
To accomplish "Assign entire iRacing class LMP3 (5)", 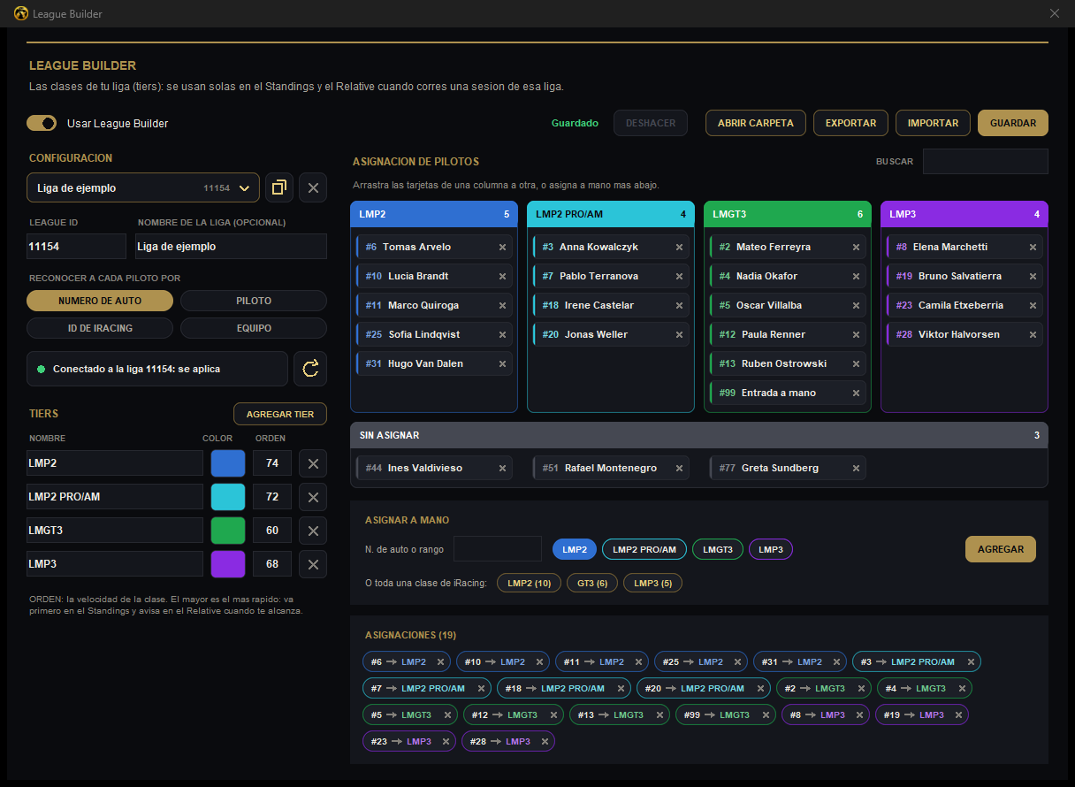I will click(652, 583).
